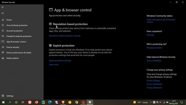The image size is (186, 105).
Task: Open Cortana from the taskbar
Action: tap(16, 102)
